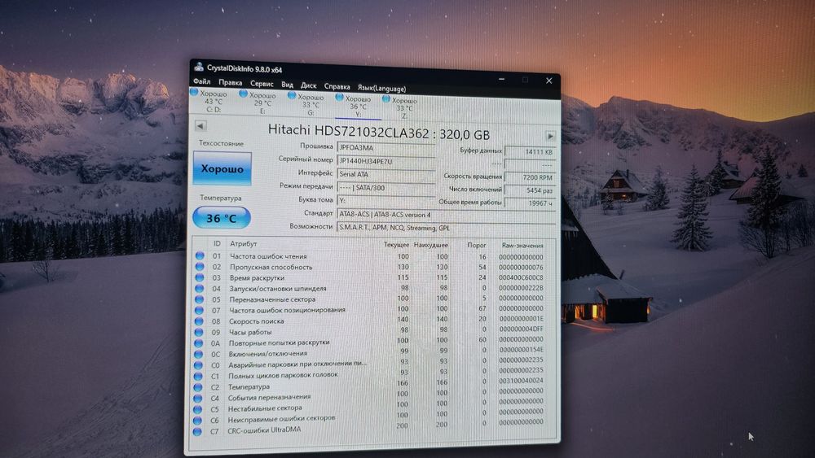Click the serial number field
Screen dimensions: 815x458
pyautogui.click(x=386, y=161)
